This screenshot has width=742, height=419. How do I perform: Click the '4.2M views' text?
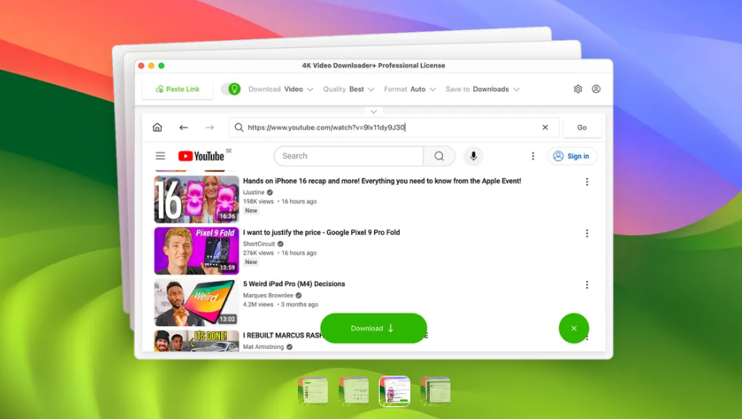259,304
